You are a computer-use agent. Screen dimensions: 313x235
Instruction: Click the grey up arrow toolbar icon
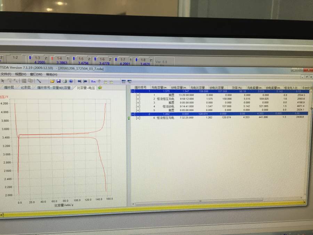(99, 81)
